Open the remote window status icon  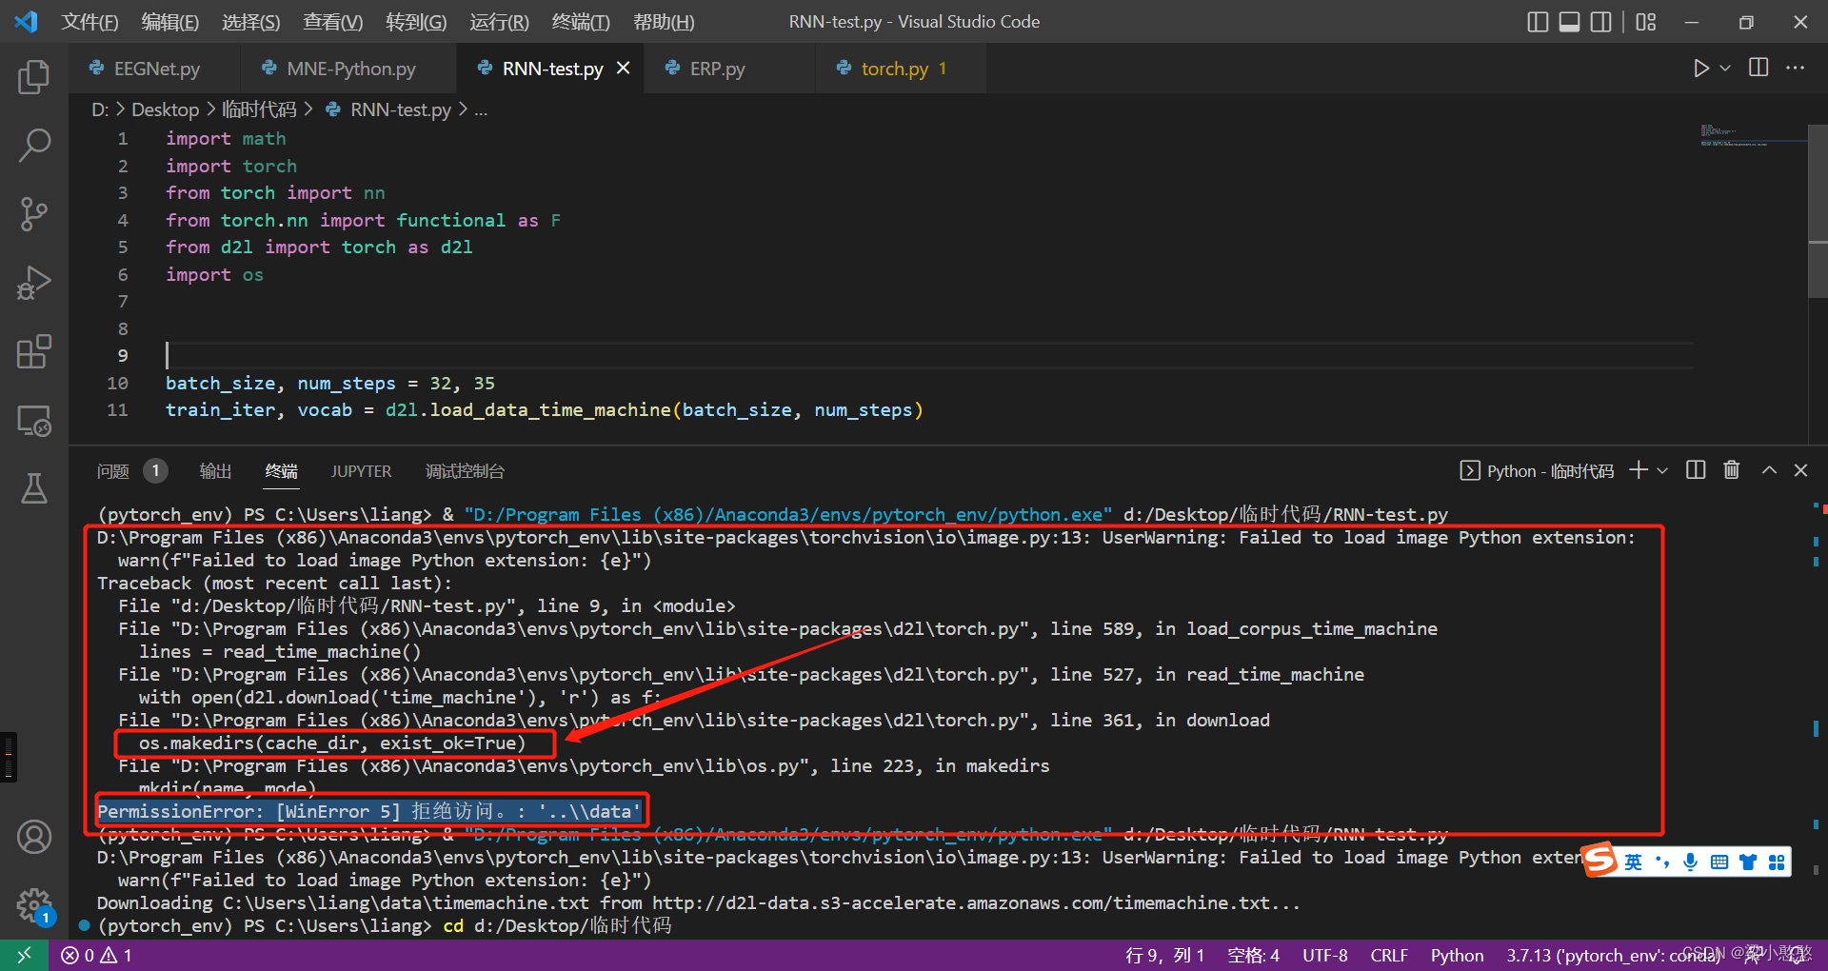pyautogui.click(x=24, y=955)
